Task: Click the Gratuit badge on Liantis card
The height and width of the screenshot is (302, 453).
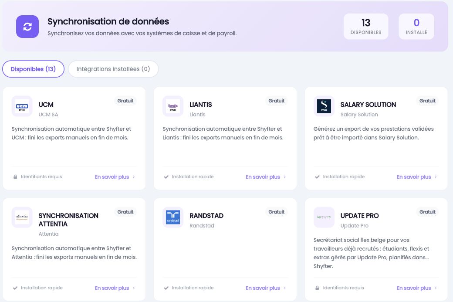Action: pos(277,101)
